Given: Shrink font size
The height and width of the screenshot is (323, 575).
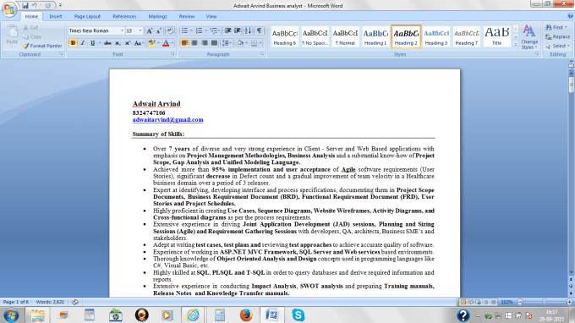Looking at the screenshot, I should click(159, 30).
